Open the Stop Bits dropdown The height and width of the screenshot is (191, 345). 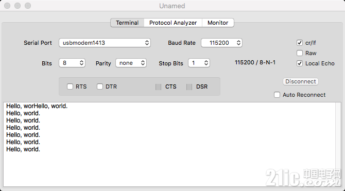(199, 63)
